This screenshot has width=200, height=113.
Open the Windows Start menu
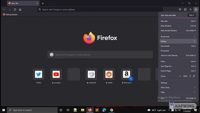pos(3,110)
